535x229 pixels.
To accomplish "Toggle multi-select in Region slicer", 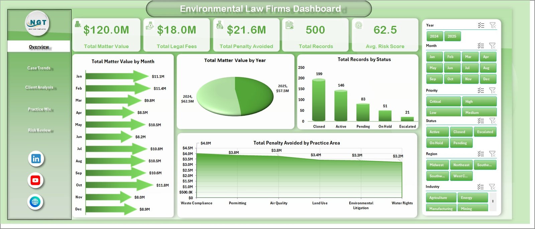I will pos(481,154).
